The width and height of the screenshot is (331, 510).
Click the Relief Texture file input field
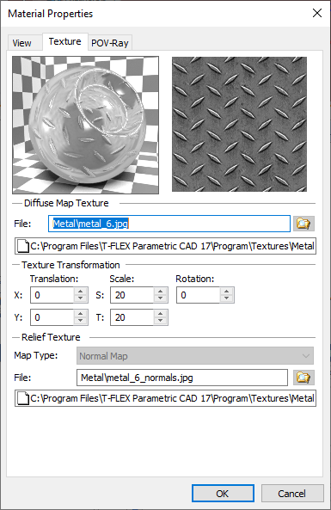coord(182,378)
